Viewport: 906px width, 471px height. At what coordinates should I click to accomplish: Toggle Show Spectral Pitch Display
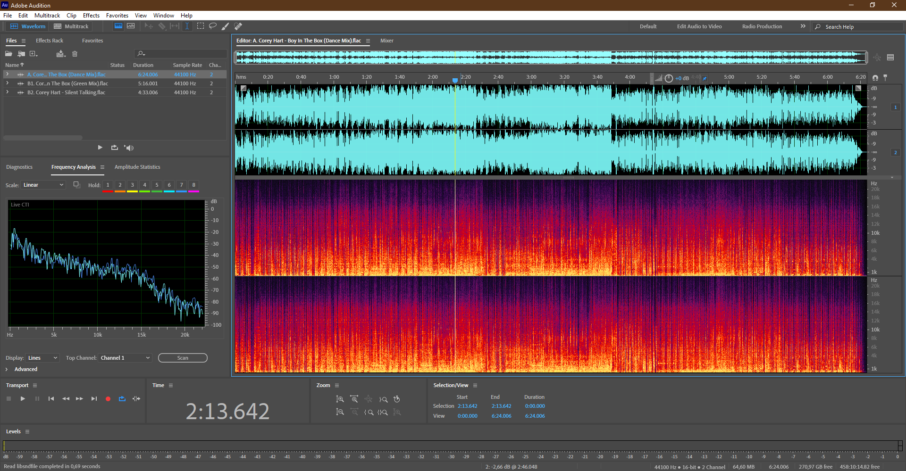tap(131, 26)
